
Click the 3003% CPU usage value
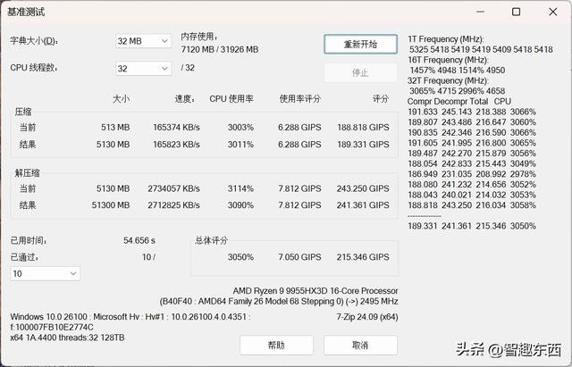[x=240, y=127]
